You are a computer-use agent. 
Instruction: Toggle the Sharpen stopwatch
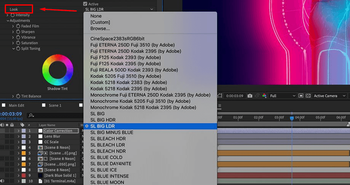18,32
